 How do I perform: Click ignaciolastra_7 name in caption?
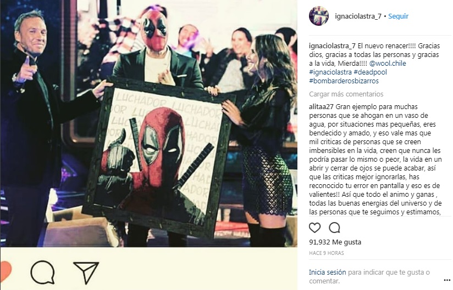coord(332,46)
